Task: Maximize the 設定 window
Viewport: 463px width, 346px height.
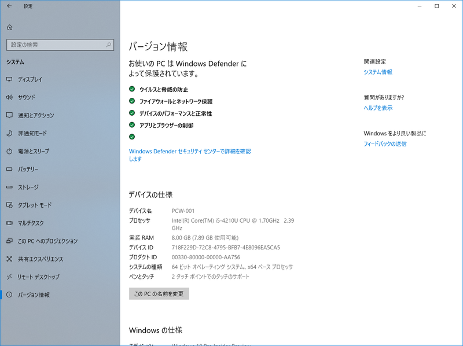Action: pyautogui.click(x=437, y=6)
